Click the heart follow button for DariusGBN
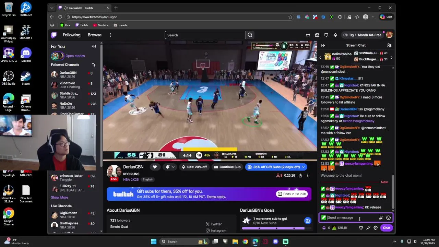 pyautogui.click(x=155, y=167)
